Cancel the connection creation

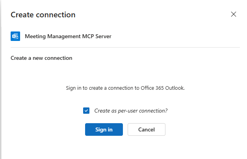(x=146, y=129)
